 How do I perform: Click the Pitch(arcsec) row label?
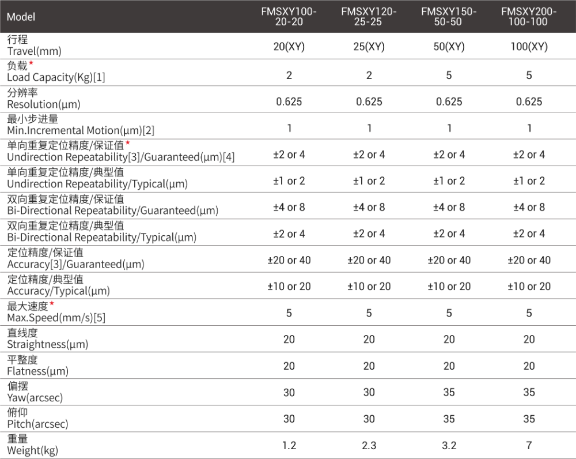click(37, 424)
